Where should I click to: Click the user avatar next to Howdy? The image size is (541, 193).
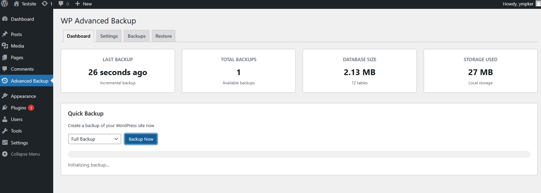tap(538, 4)
